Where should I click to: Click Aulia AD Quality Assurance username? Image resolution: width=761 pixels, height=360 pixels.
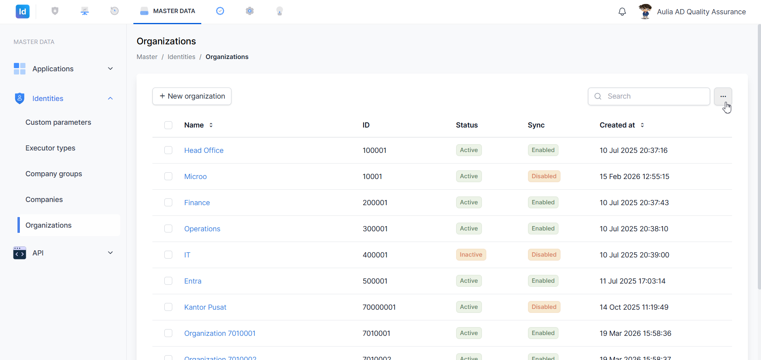coord(701,12)
